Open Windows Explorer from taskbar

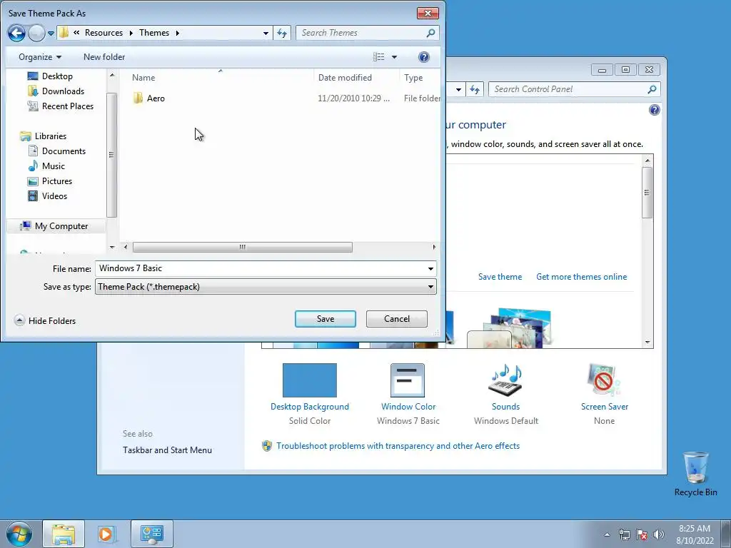(x=64, y=534)
